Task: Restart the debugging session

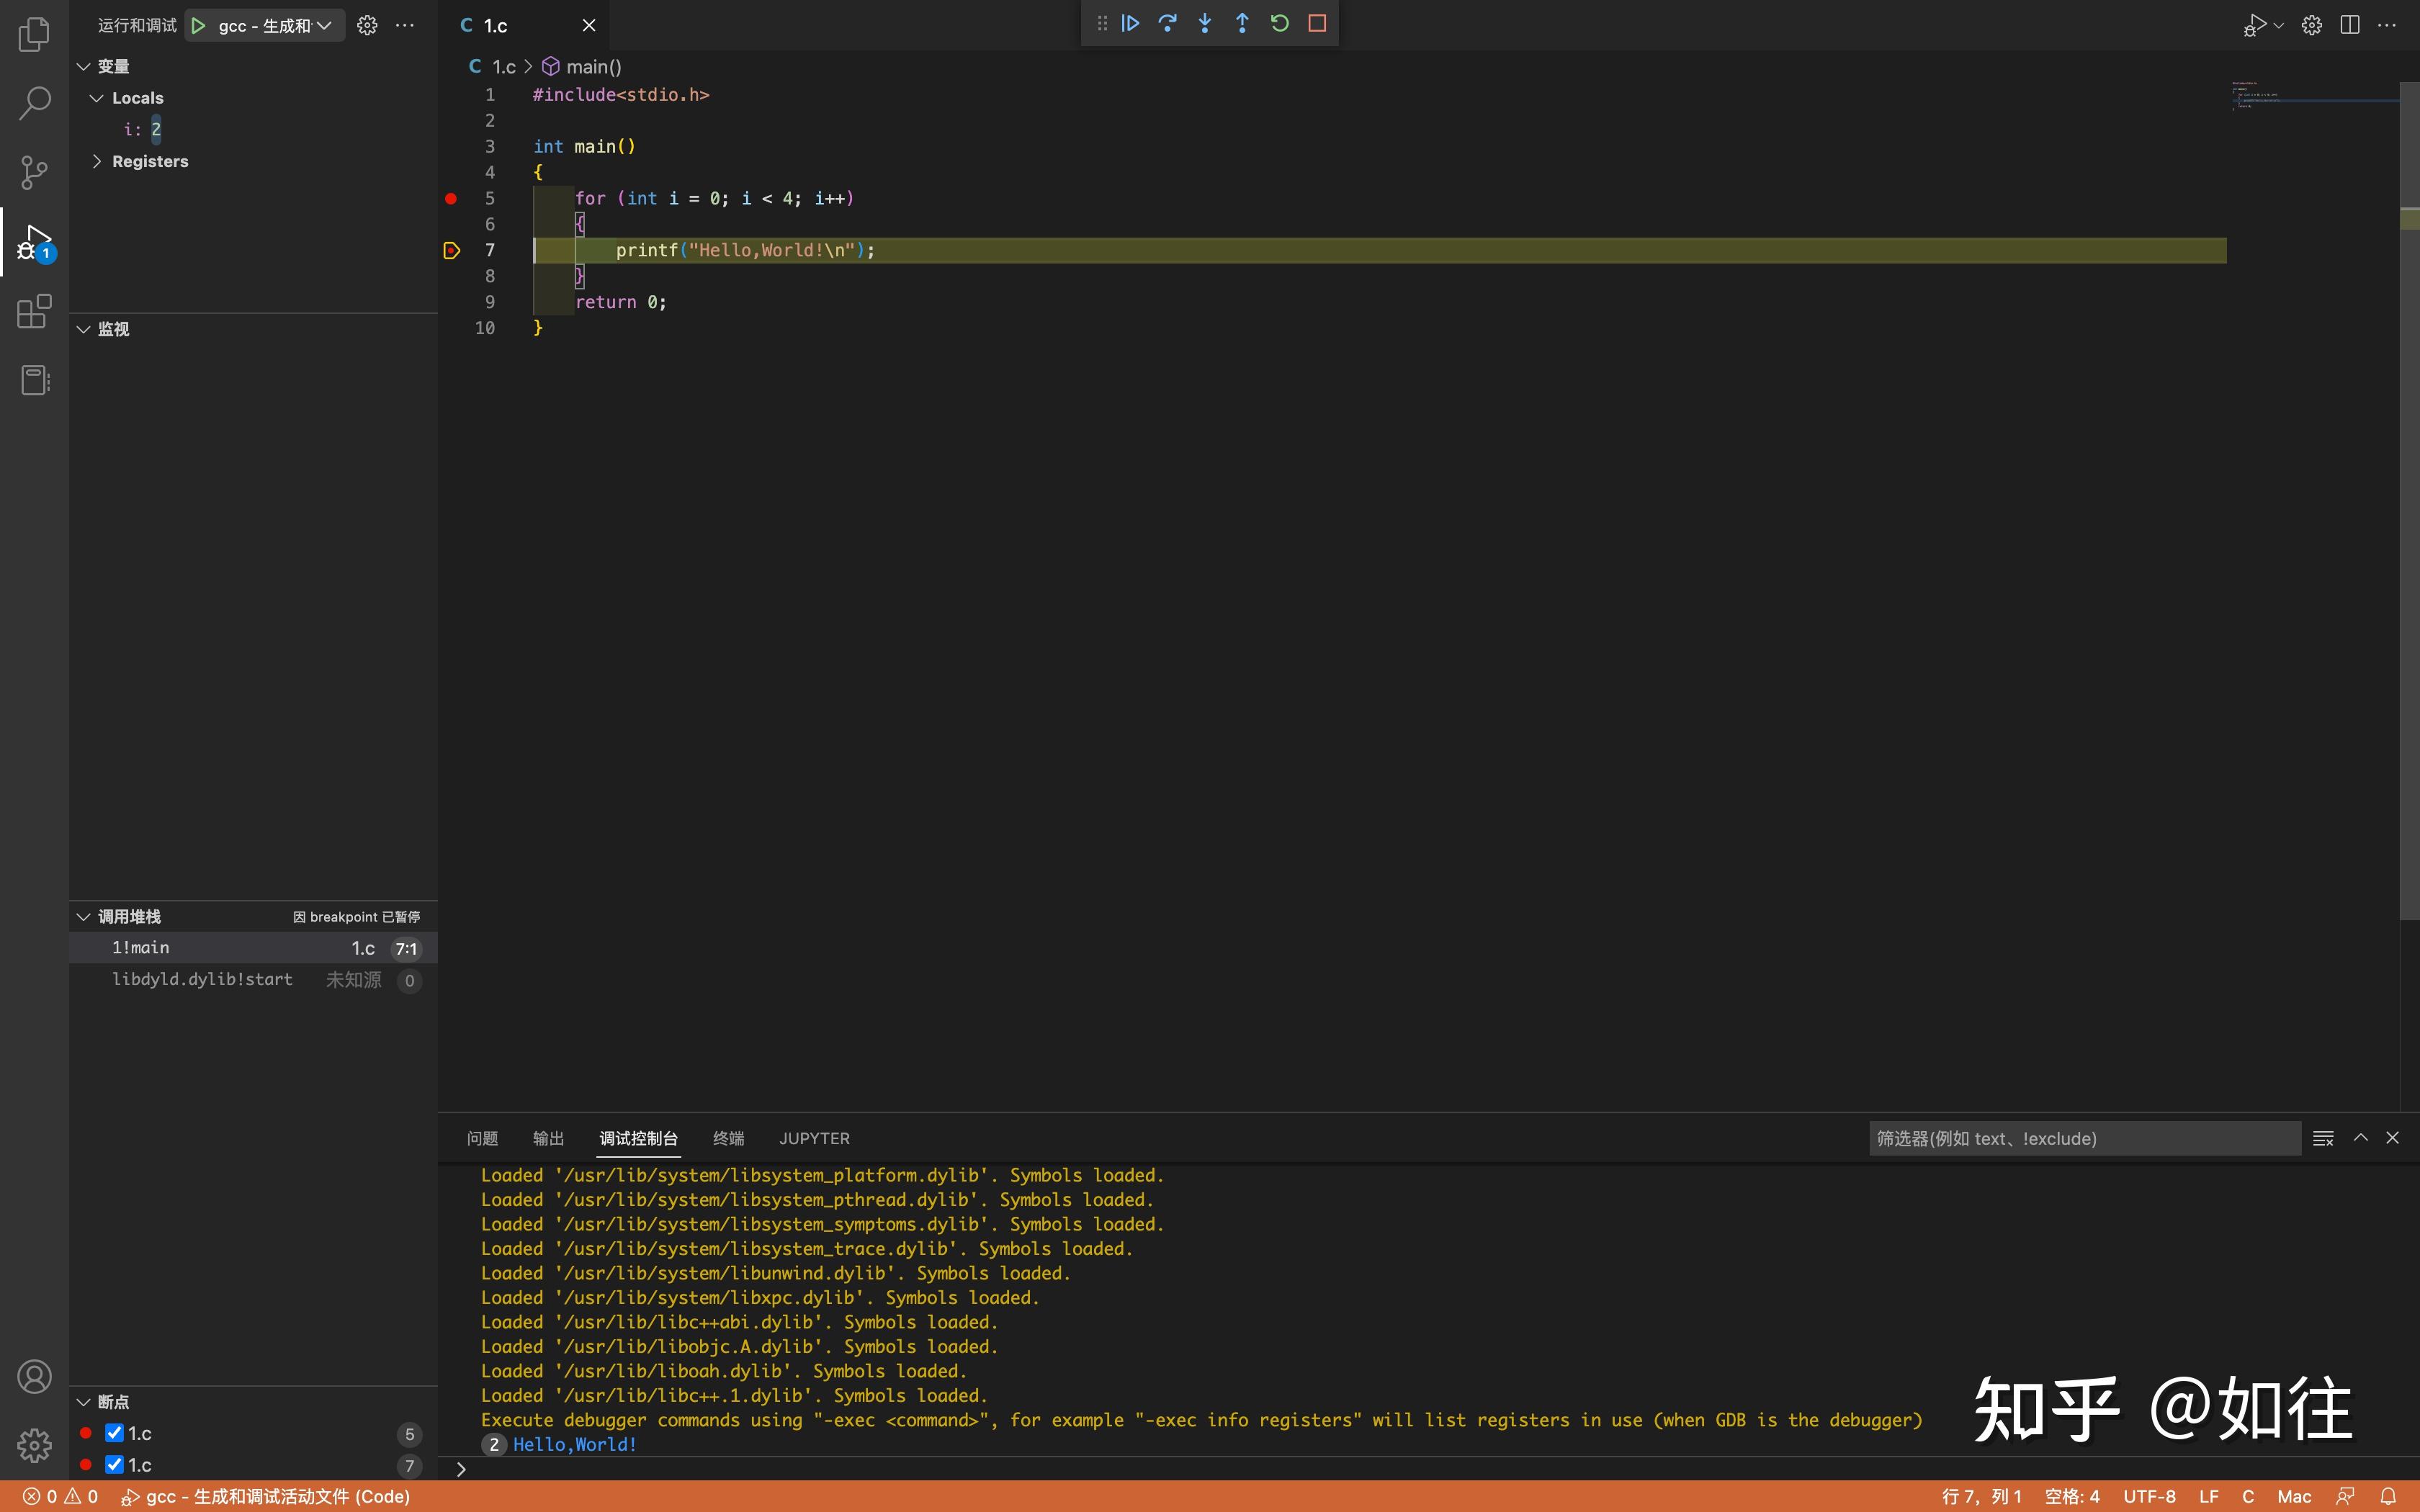Action: (x=1280, y=23)
